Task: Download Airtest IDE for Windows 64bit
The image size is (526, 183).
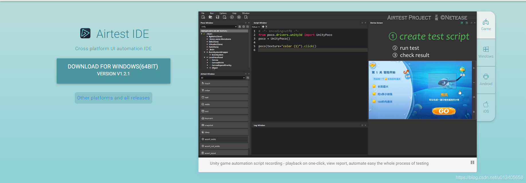Action: [x=113, y=71]
